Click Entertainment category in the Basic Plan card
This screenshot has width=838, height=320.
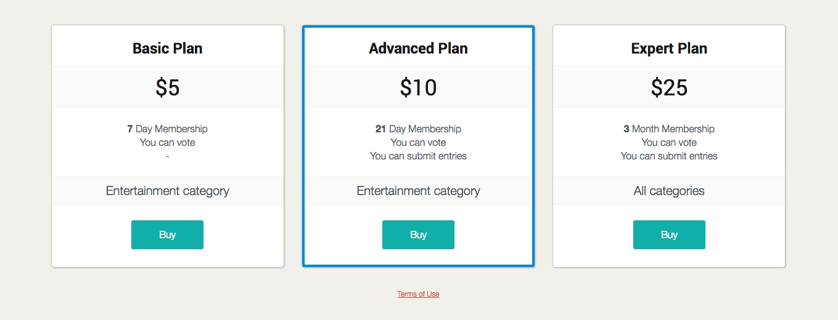coord(167,191)
